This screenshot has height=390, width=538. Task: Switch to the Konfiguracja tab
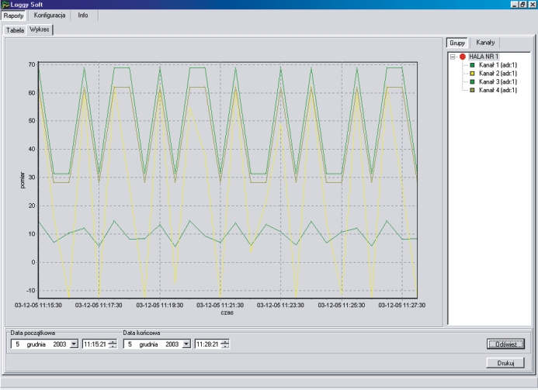point(49,16)
